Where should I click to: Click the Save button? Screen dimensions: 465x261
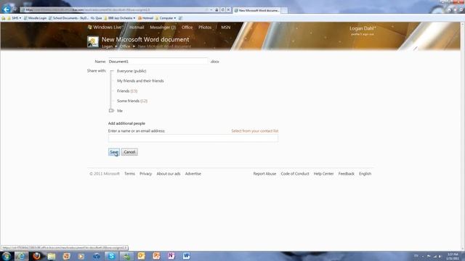(114, 152)
